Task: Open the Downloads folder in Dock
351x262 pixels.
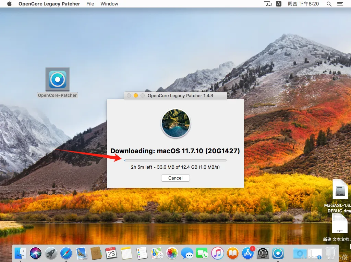Action: click(x=300, y=253)
